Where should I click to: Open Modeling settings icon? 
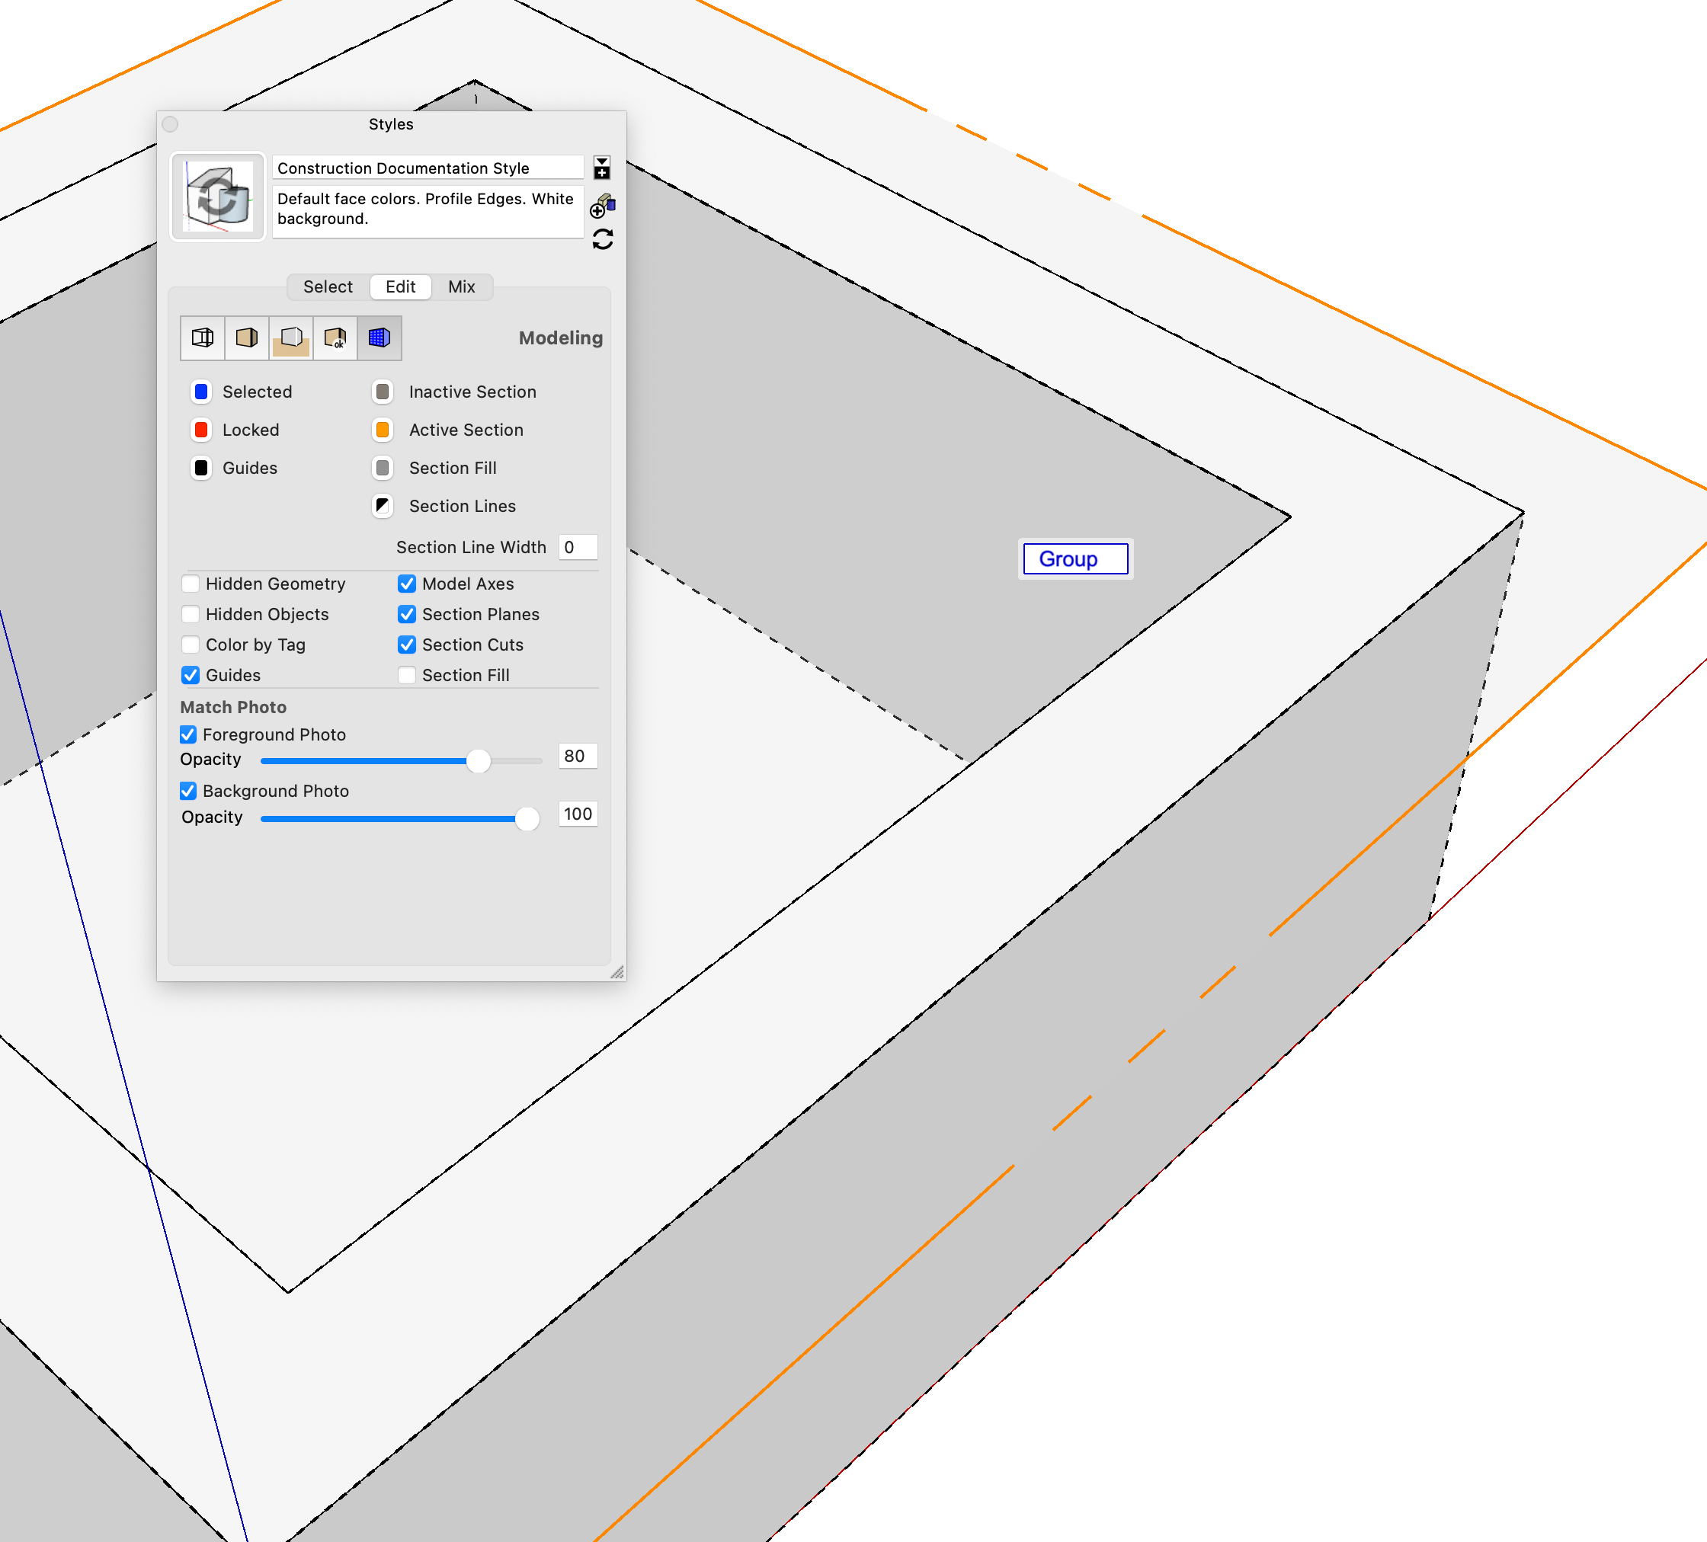click(380, 338)
